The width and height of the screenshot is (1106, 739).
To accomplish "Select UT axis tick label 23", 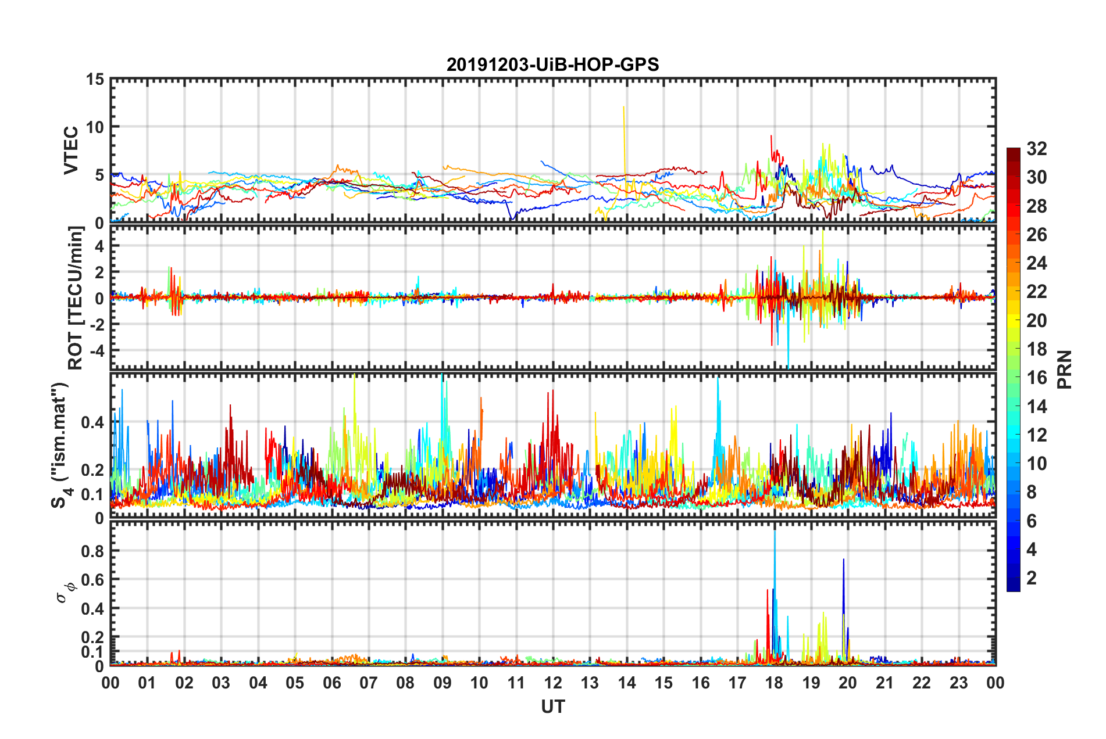I will 958,683.
